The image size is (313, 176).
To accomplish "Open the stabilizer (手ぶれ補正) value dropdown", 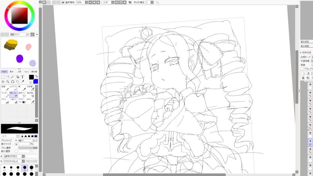I will (x=151, y=2).
